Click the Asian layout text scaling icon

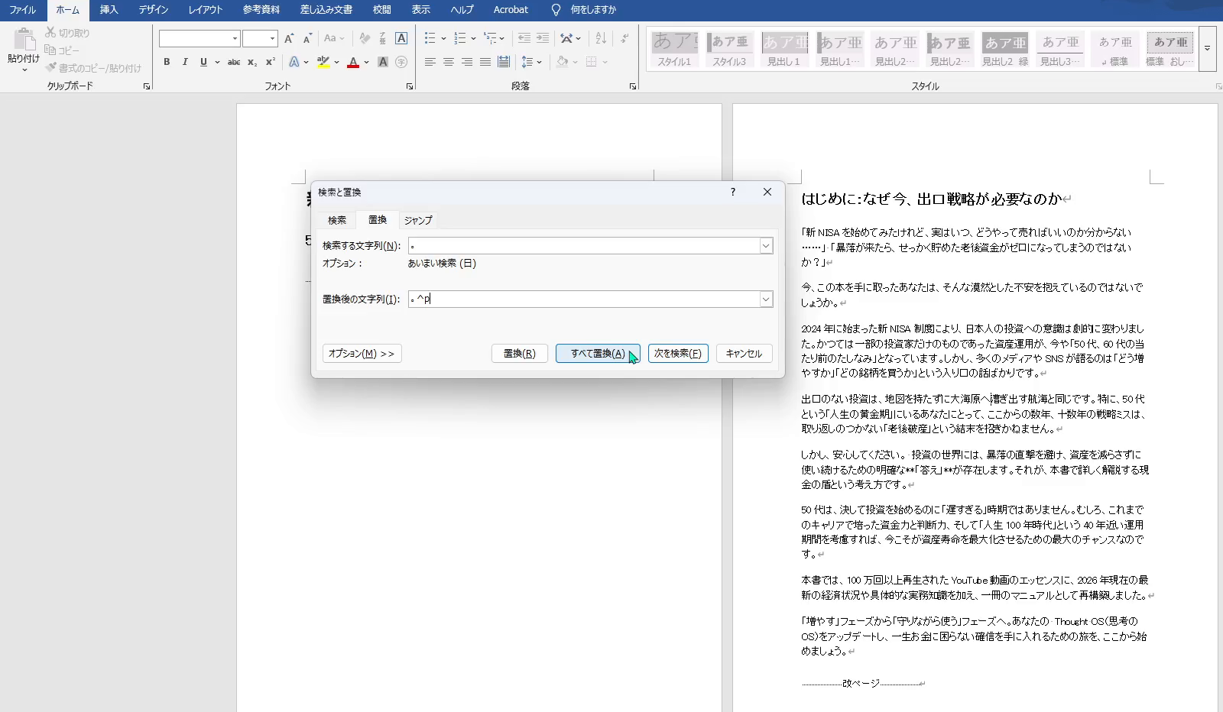click(x=566, y=38)
